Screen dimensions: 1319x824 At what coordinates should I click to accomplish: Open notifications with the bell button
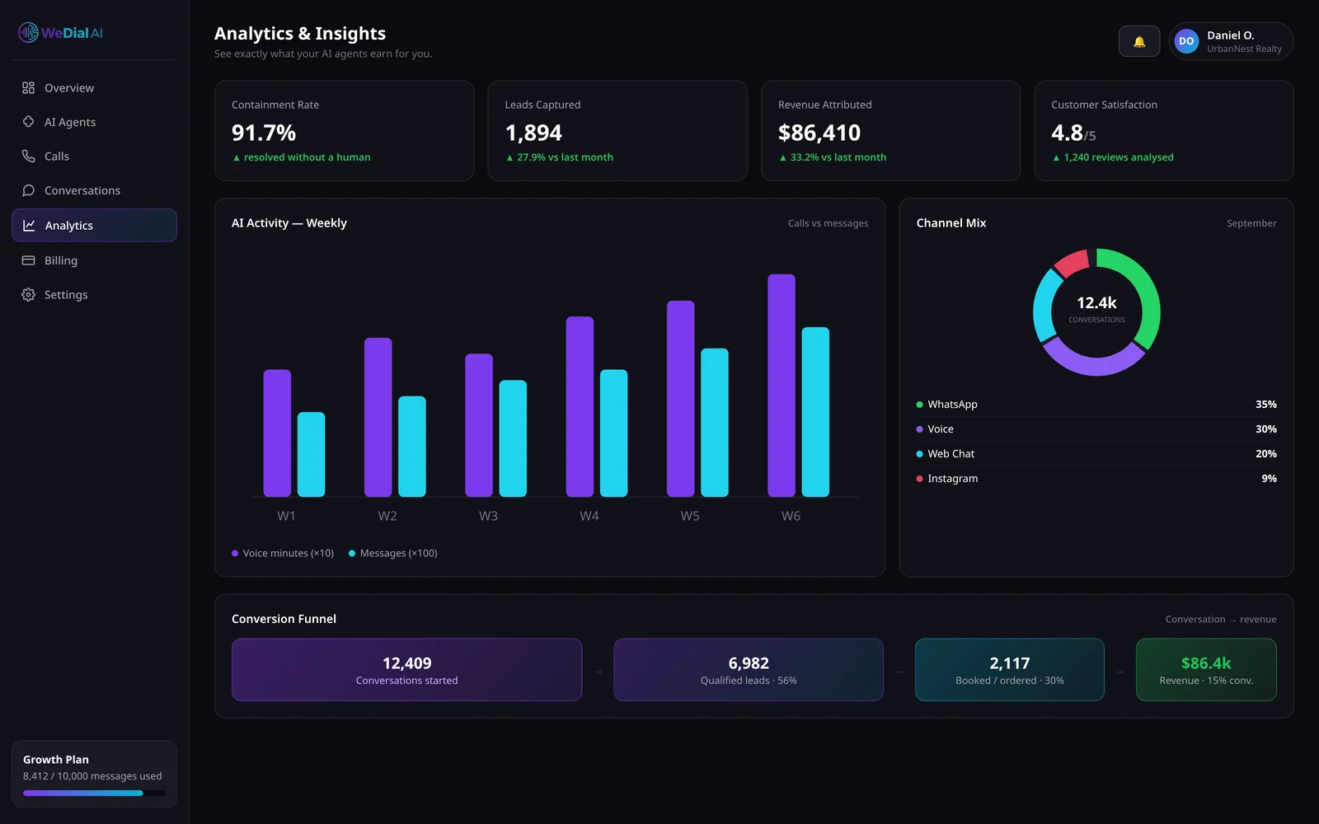1139,41
